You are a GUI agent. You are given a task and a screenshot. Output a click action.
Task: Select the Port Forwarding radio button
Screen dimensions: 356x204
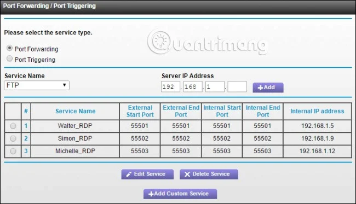pyautogui.click(x=9, y=48)
